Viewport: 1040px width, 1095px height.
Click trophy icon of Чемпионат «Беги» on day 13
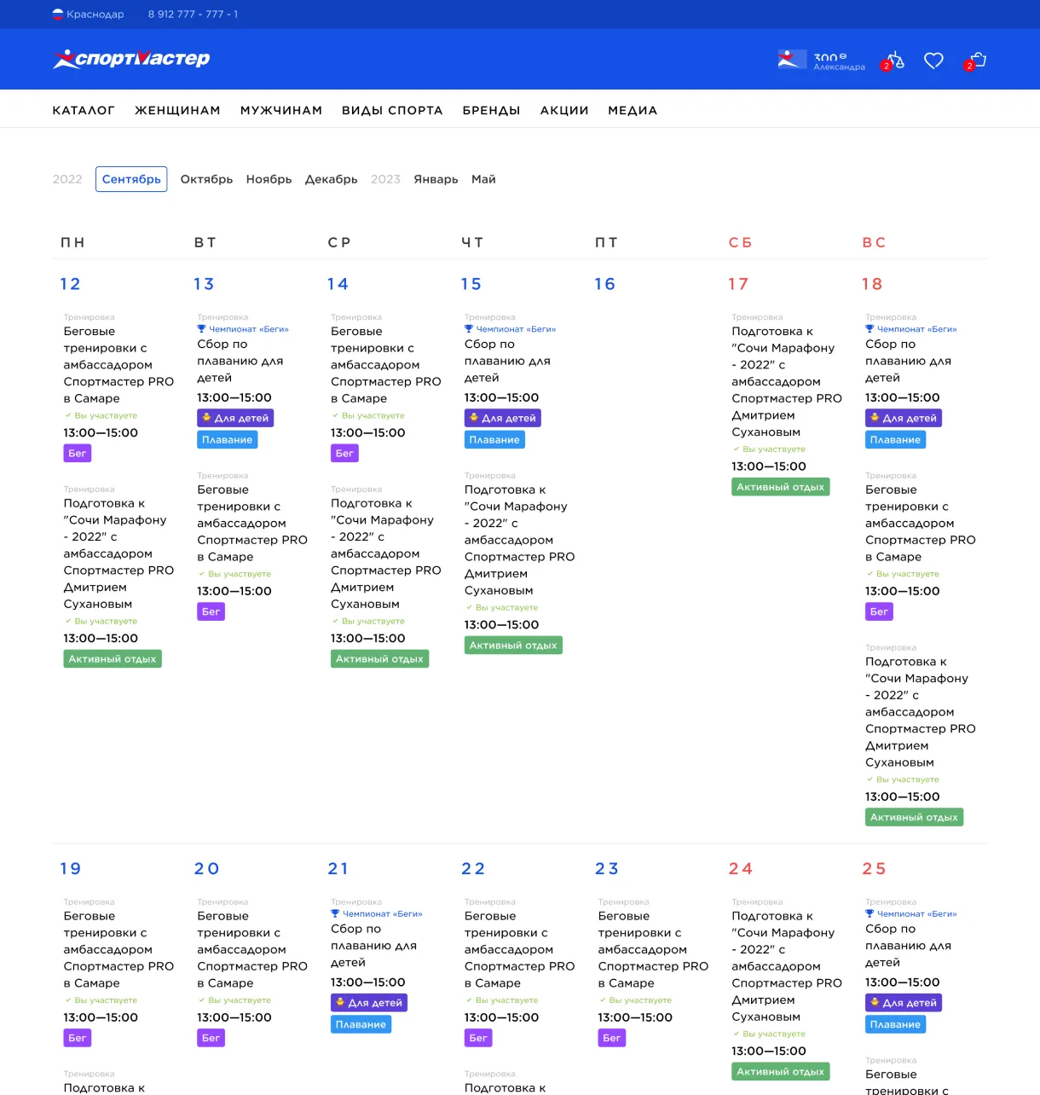tap(201, 329)
